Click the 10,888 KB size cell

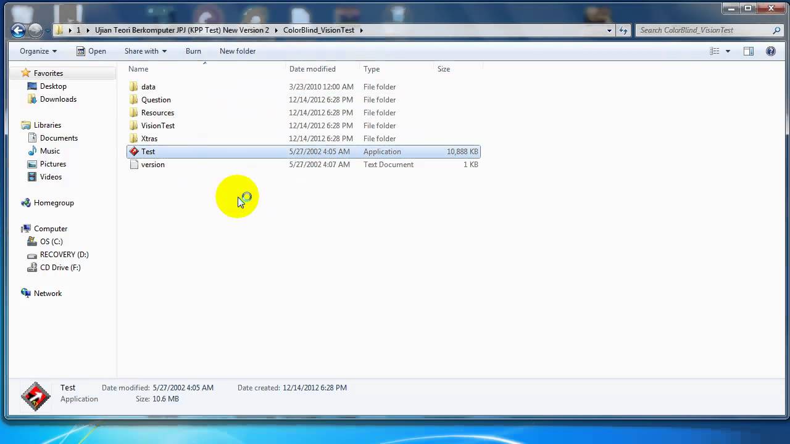coord(462,152)
